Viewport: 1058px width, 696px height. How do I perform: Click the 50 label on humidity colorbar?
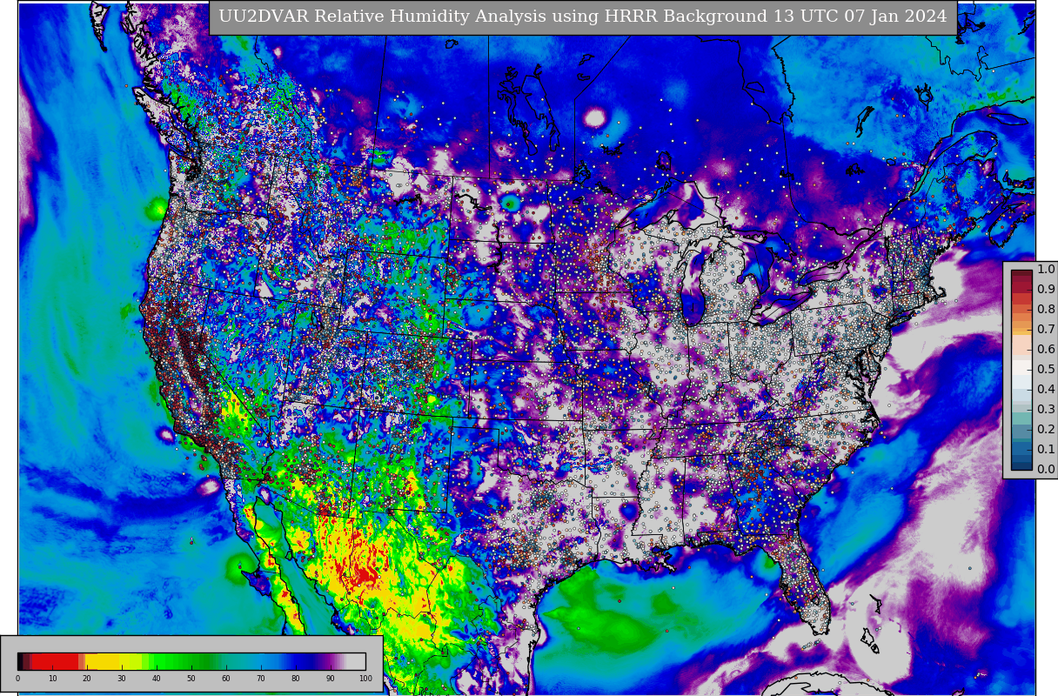[191, 679]
